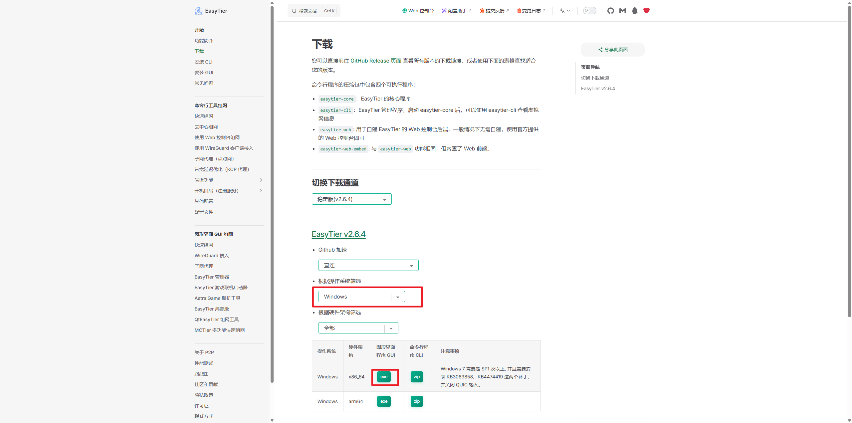Download the zip for Windows arm64
Viewport: 852px width, 423px height.
(x=417, y=401)
